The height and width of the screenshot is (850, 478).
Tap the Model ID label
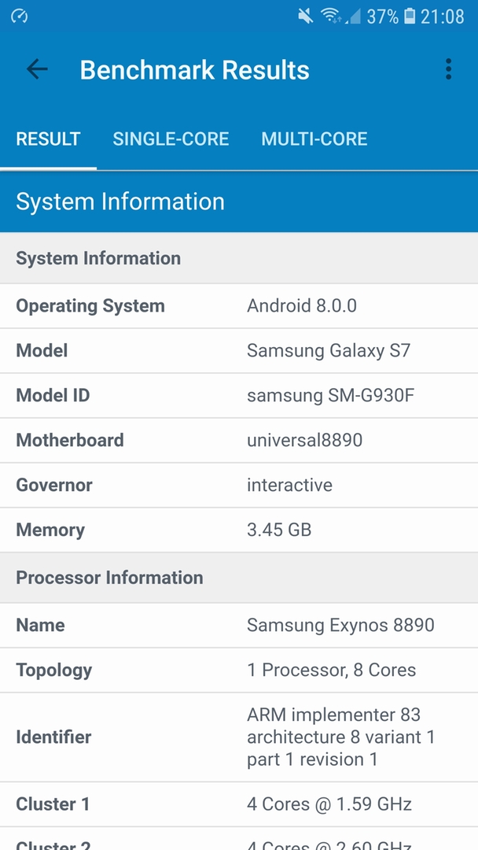[x=53, y=395]
